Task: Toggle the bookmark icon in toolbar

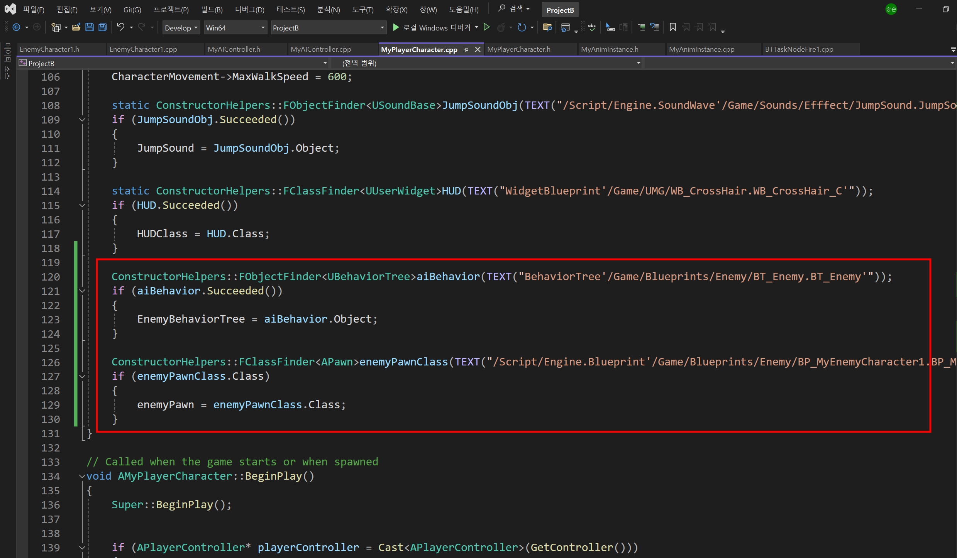Action: pyautogui.click(x=672, y=27)
